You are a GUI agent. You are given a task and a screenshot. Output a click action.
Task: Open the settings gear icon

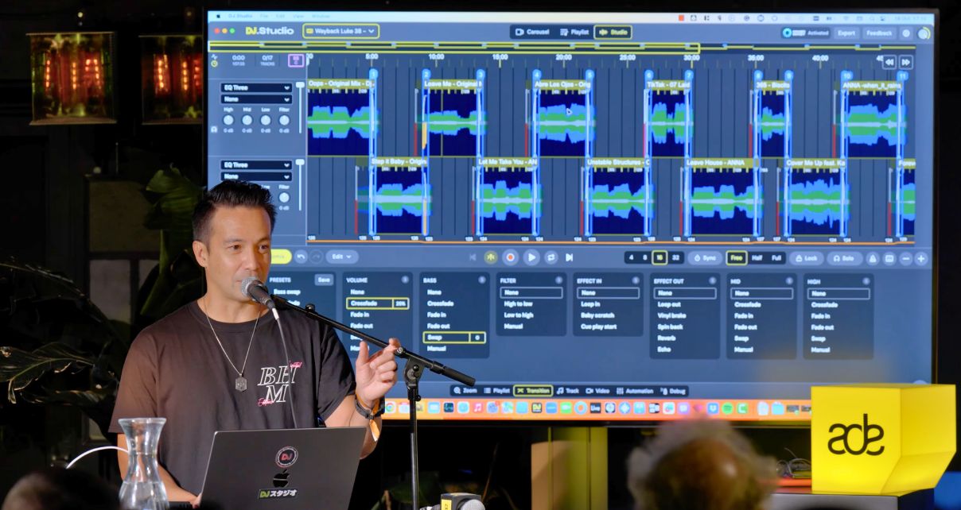point(906,33)
